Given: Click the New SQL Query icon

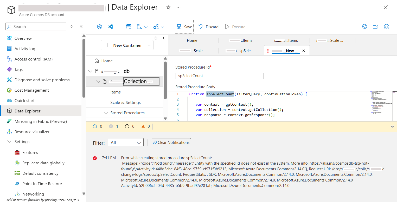Looking at the screenshot, I should 128,26.
